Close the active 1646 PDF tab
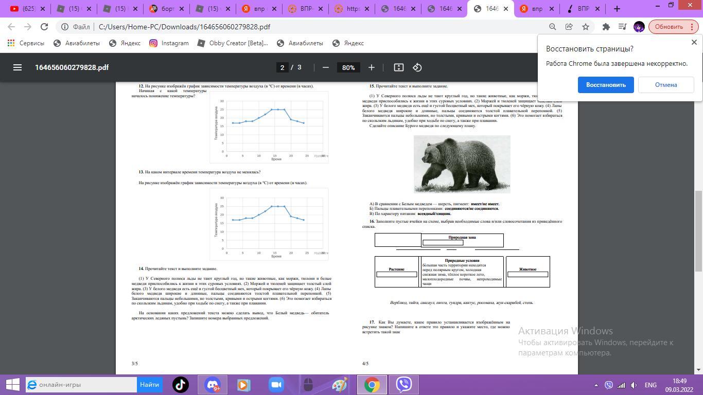Viewport: 703px width, 395px height. [505, 9]
